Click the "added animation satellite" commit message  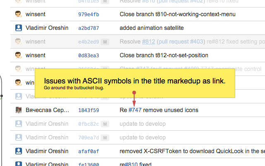pos(152,28)
